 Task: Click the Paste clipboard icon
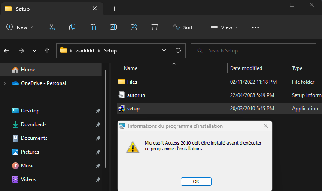tap(93, 27)
